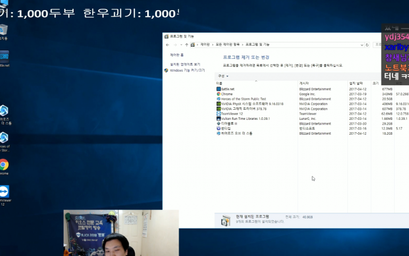The image size is (409, 256).
Task: Expand chevron after 제어판 in breadcrumb
Action: [213, 45]
